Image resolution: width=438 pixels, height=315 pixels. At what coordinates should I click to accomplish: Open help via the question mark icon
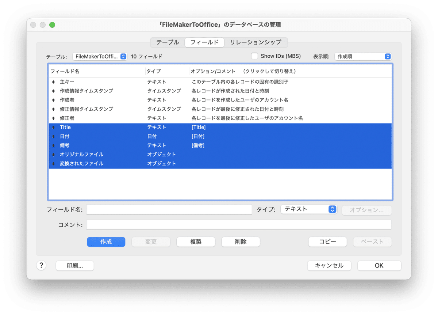[x=41, y=265]
